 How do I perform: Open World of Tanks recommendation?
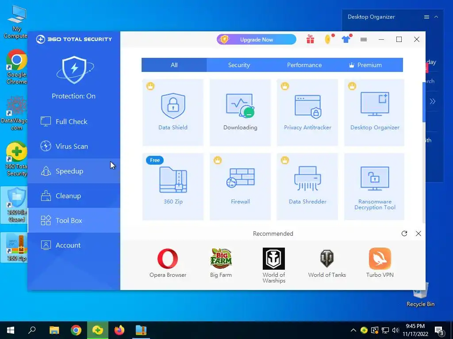point(327,263)
